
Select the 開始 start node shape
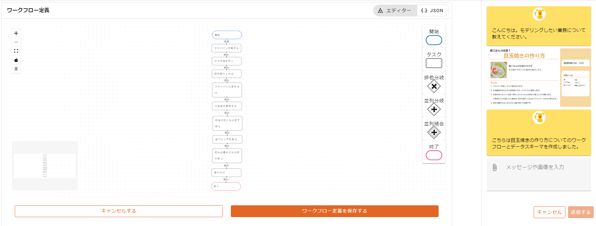click(x=434, y=40)
